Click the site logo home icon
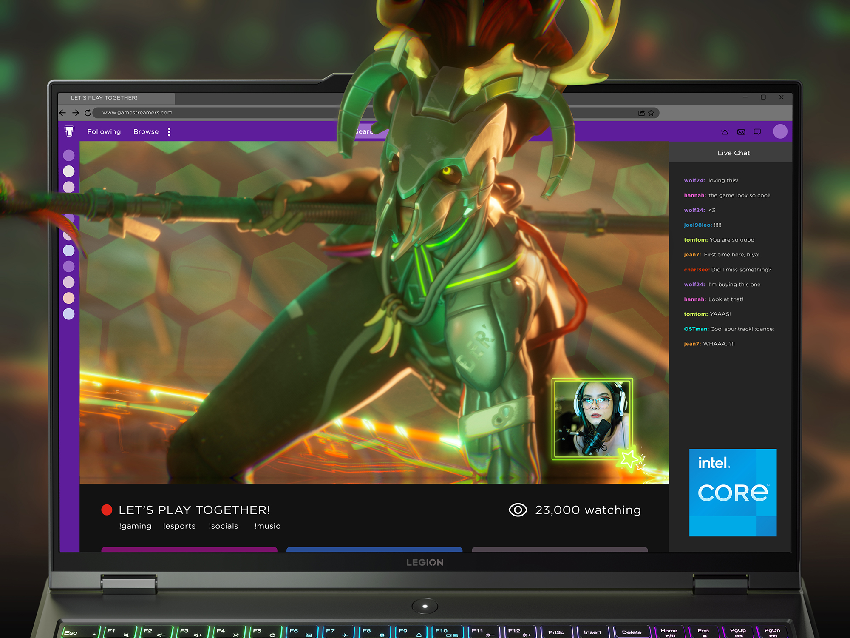 coord(69,131)
